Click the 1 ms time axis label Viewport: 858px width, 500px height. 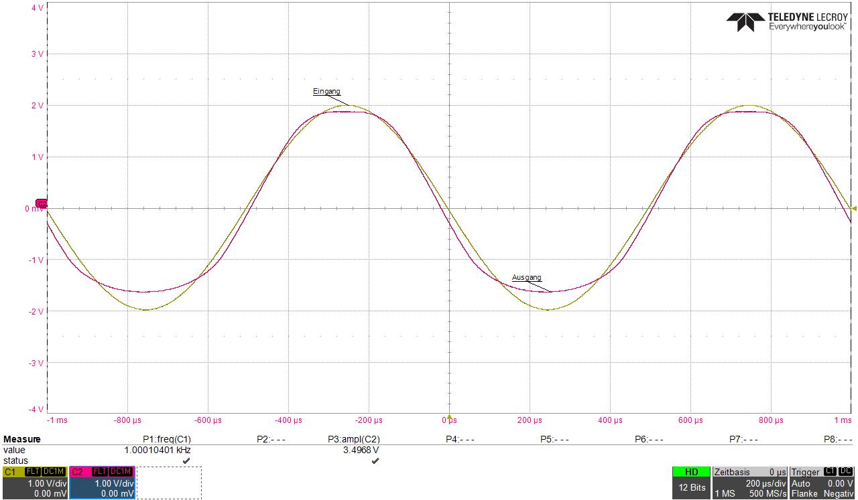point(843,420)
